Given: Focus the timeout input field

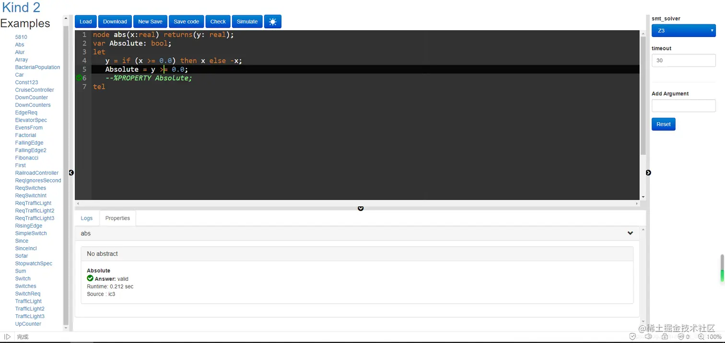Looking at the screenshot, I should pyautogui.click(x=683, y=60).
